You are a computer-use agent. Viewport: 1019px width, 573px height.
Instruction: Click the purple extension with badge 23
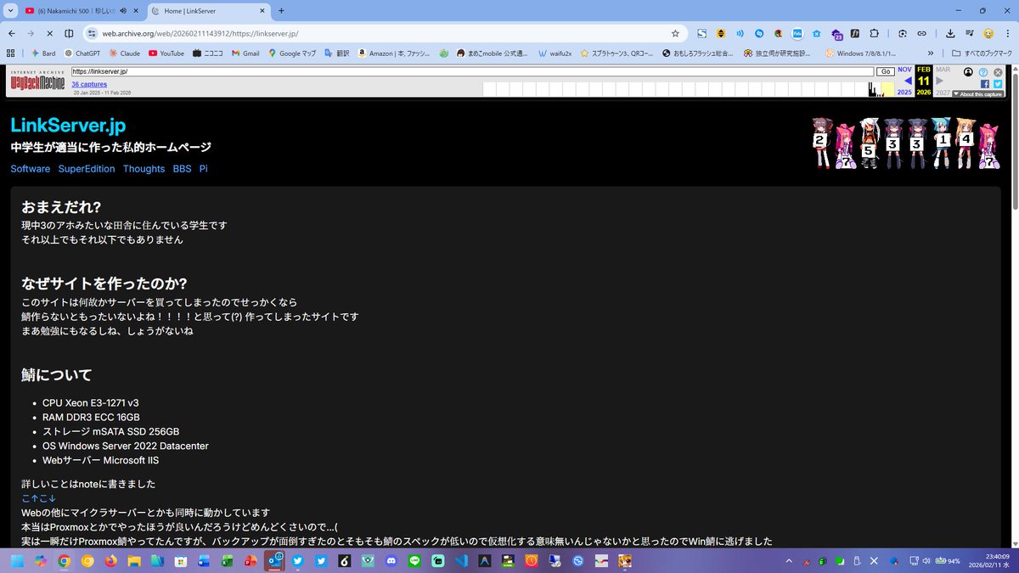836,34
